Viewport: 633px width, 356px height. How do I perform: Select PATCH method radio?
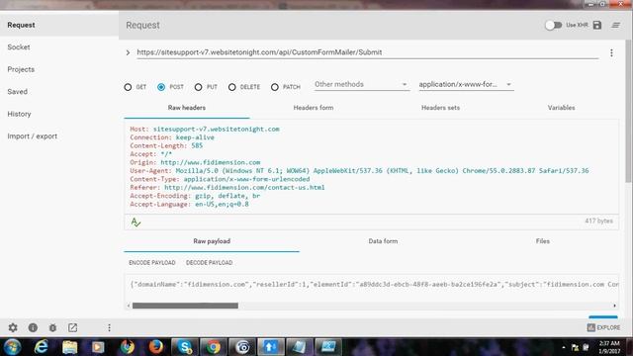(275, 87)
